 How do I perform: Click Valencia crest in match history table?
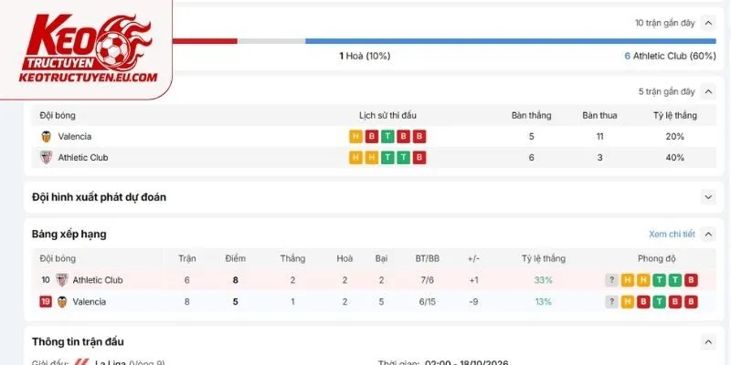[x=47, y=136]
